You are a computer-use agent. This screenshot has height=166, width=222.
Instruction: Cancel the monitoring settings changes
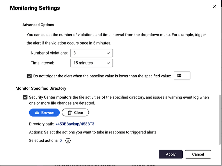[x=198, y=154]
